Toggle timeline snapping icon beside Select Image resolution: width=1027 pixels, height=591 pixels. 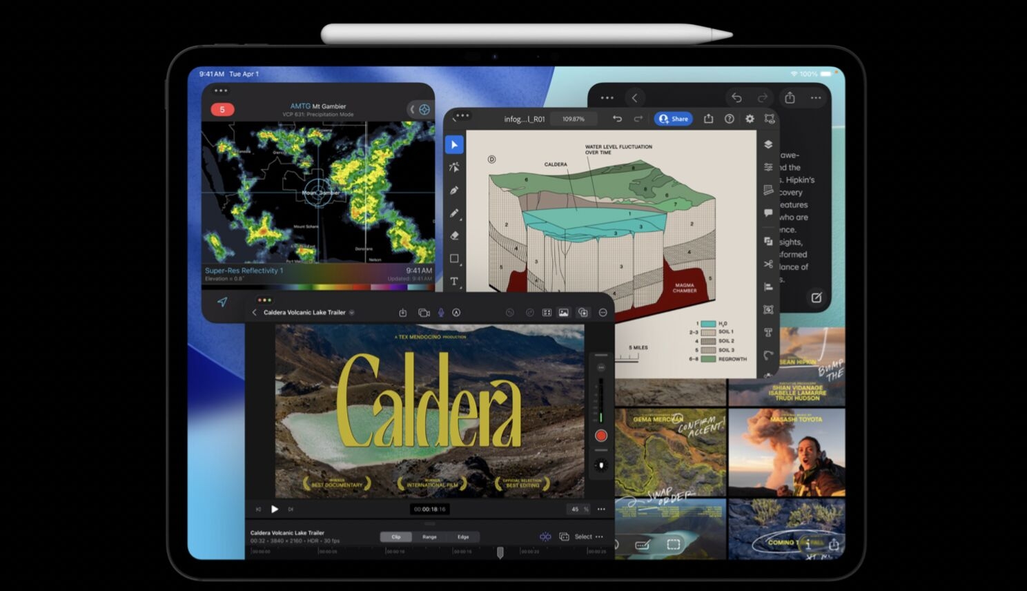(545, 536)
